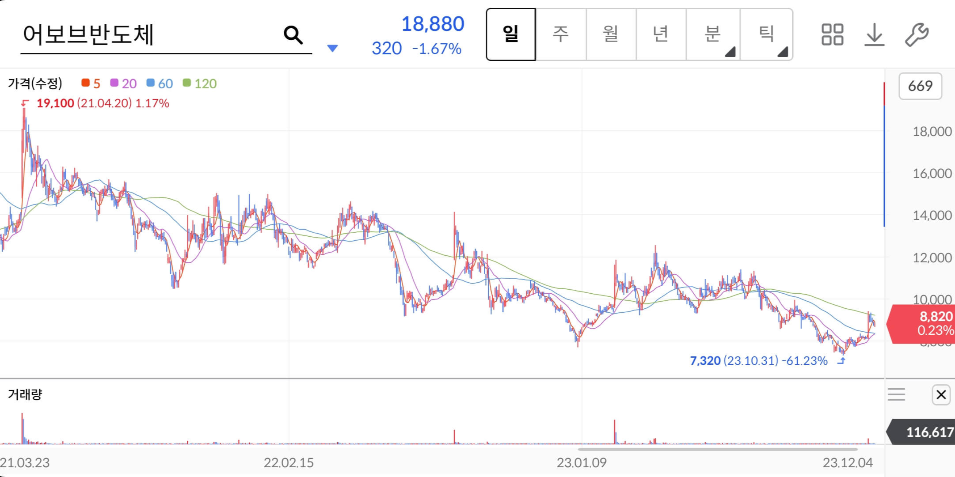Screen dimensions: 955x477
Task: Click the 가격(수정) price indicator label
Action: point(35,83)
